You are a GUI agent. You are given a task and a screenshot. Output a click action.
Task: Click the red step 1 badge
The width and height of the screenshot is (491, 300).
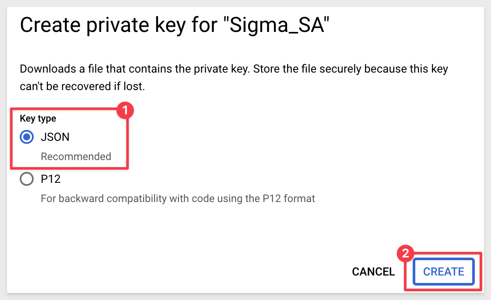coord(125,111)
